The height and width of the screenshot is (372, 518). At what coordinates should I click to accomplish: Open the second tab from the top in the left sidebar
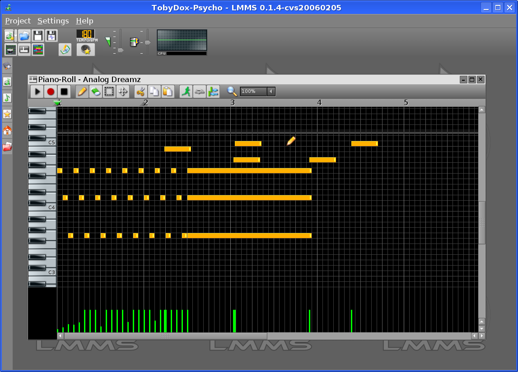(7, 82)
